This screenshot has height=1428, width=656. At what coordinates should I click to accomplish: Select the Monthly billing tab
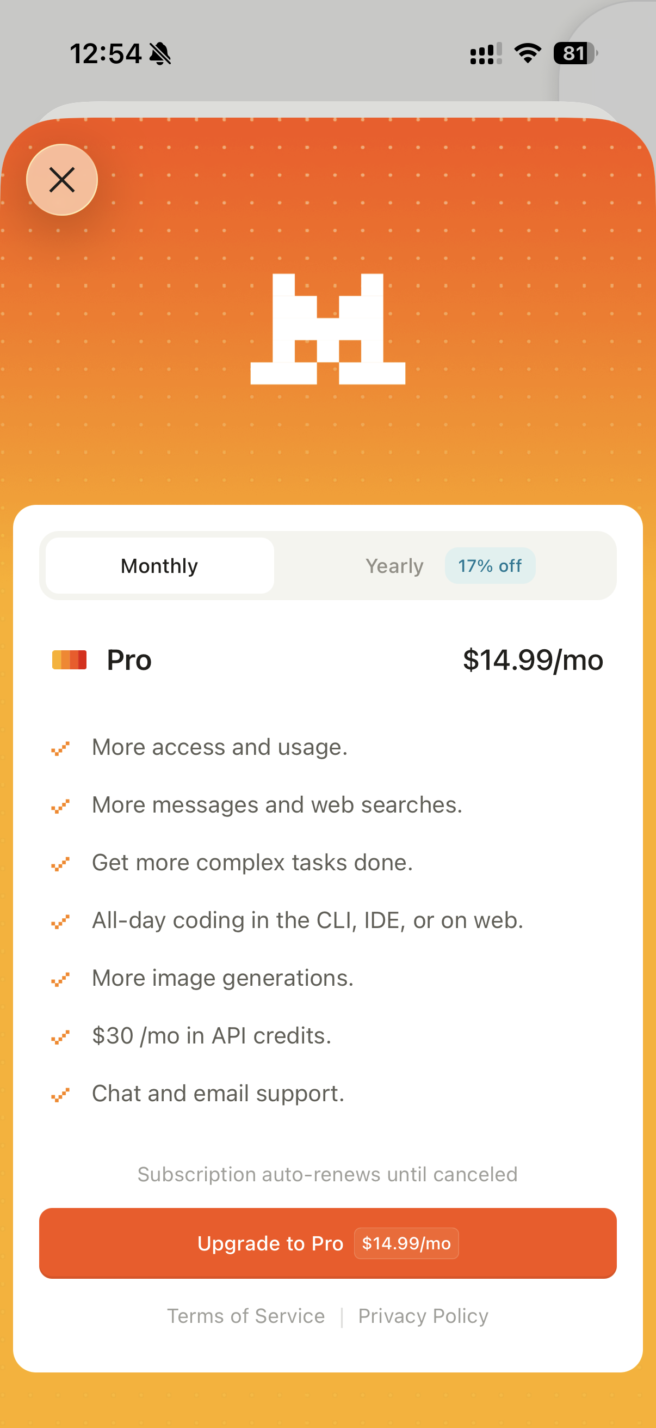point(160,566)
